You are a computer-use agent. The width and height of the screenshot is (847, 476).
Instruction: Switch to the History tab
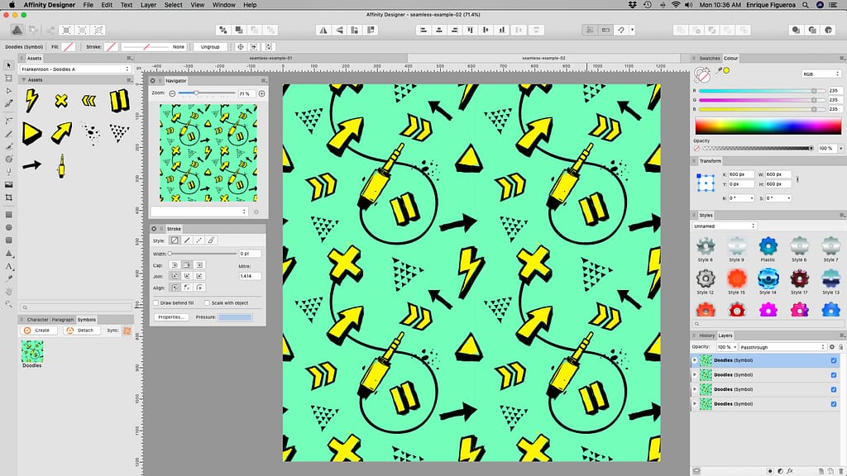tap(706, 336)
